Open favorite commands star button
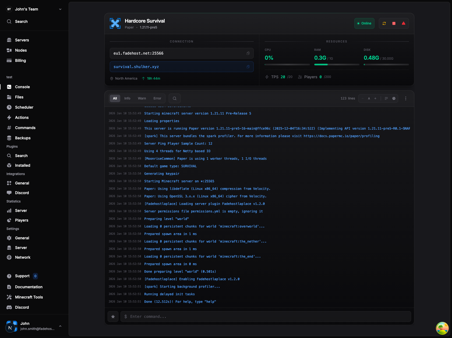The height and width of the screenshot is (338, 452). point(113,316)
